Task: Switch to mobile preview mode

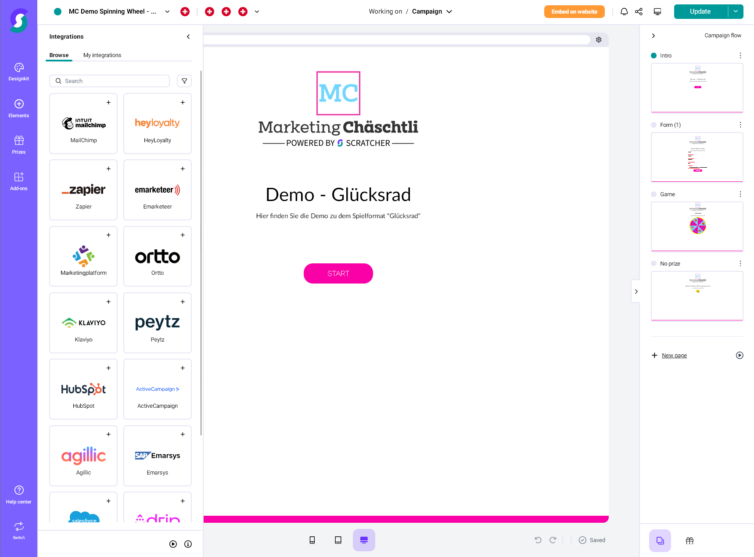Action: 312,540
